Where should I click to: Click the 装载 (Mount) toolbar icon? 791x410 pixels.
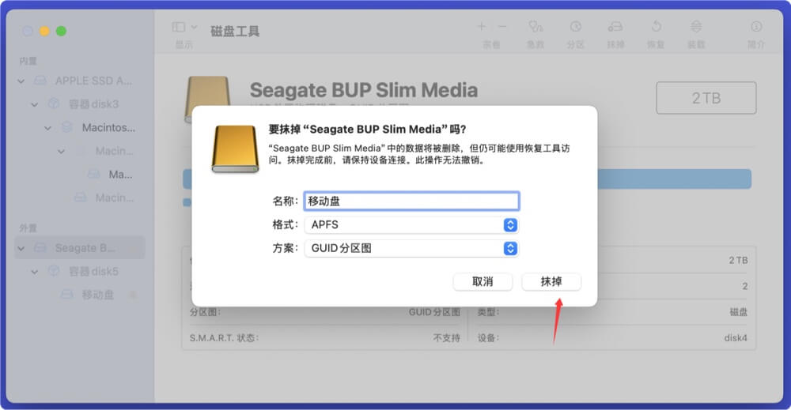point(695,28)
